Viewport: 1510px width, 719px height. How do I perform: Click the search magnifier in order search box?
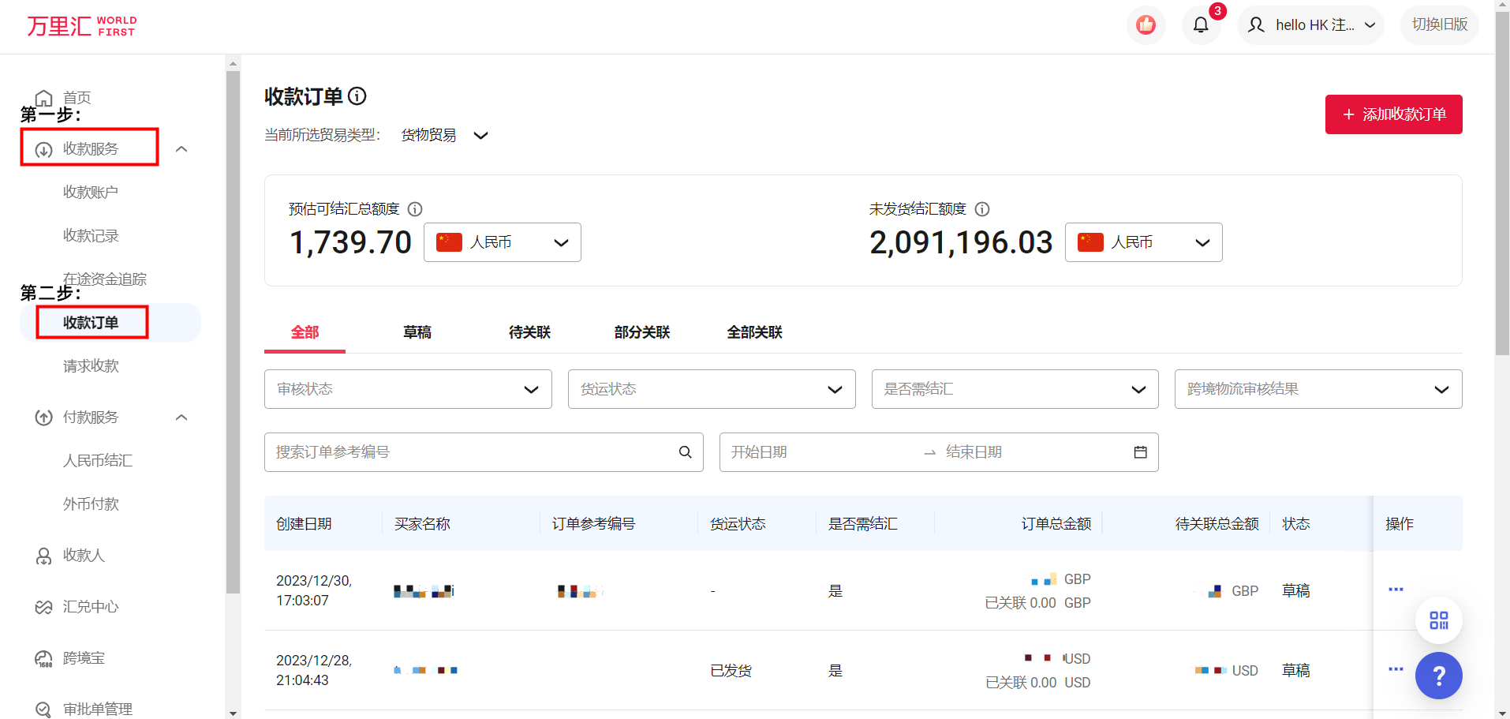685,452
